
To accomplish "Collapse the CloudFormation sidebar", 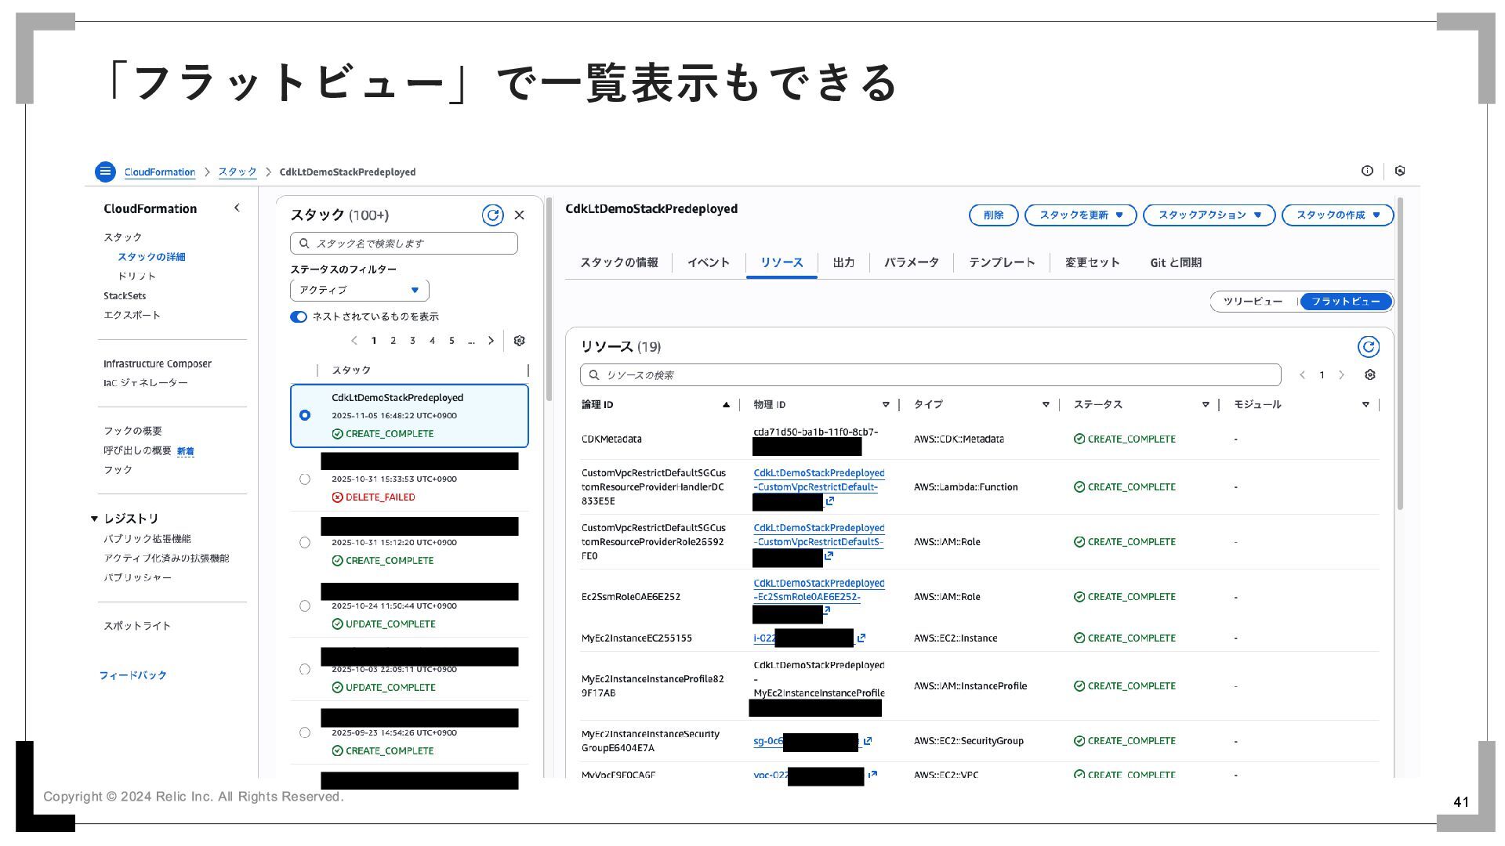I will click(x=237, y=208).
